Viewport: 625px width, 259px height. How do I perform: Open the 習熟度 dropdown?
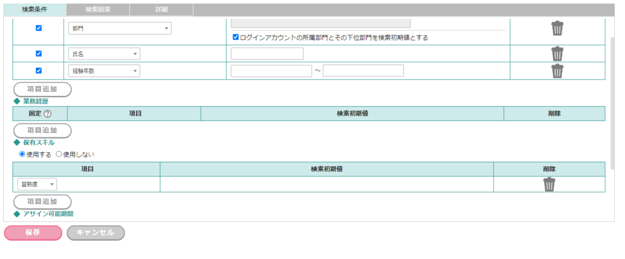pos(38,184)
